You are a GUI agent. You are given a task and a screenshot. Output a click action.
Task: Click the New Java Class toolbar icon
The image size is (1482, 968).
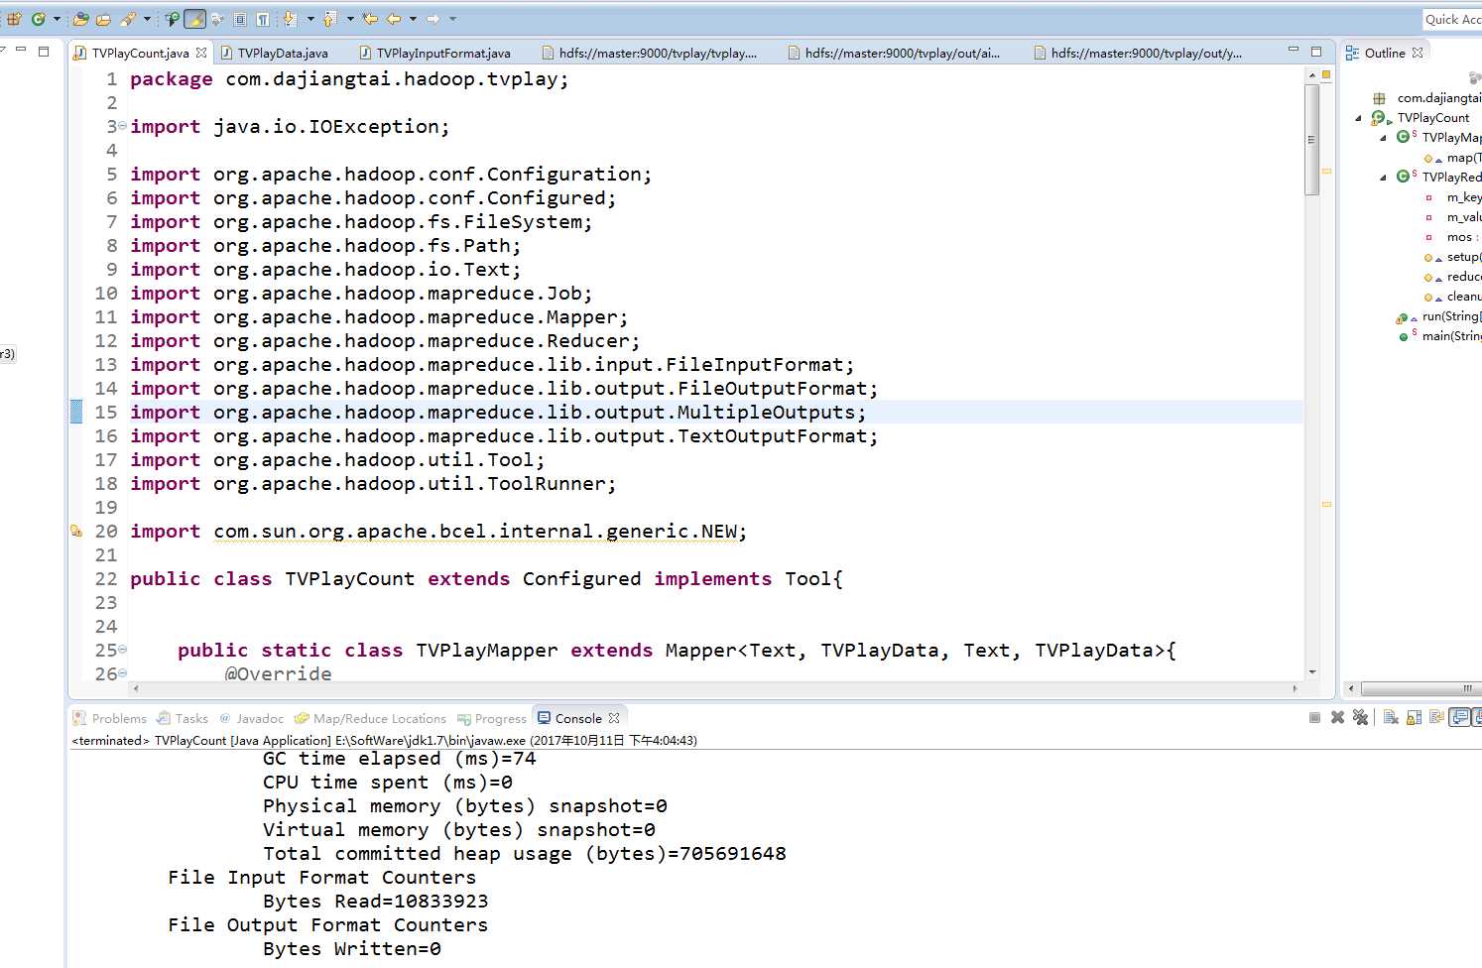pyautogui.click(x=38, y=19)
